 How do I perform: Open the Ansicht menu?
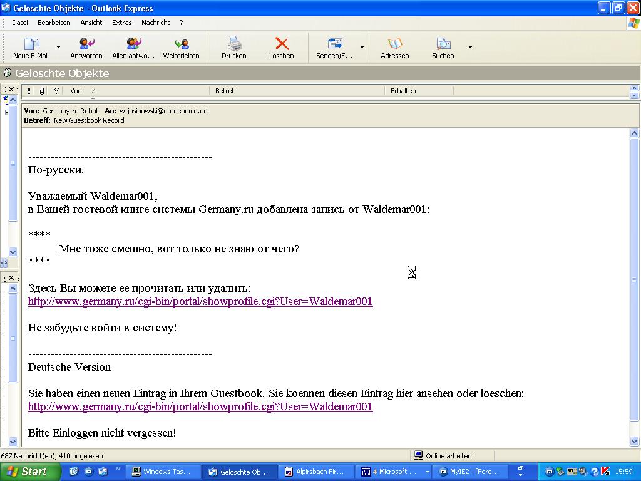point(91,23)
